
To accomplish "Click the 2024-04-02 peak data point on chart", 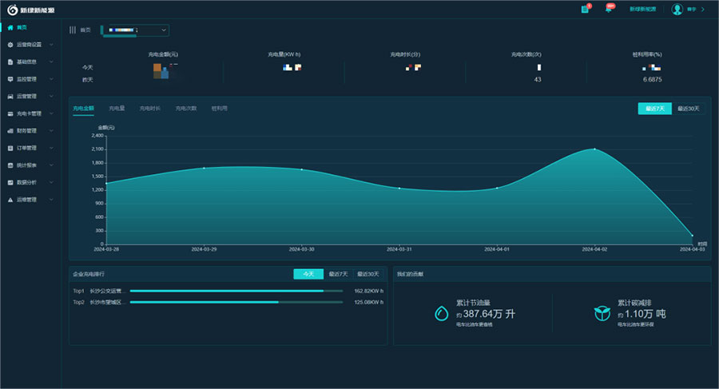I will click(x=594, y=149).
